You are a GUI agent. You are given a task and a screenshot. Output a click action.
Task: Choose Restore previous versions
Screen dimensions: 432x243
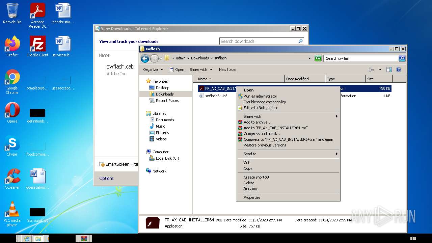click(288, 145)
